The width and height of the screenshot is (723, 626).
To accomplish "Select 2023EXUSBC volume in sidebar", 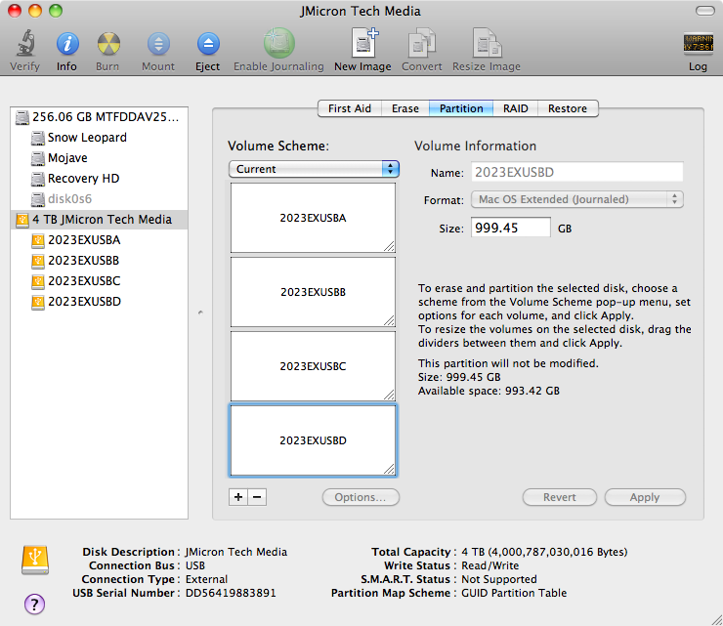I will tap(99, 280).
